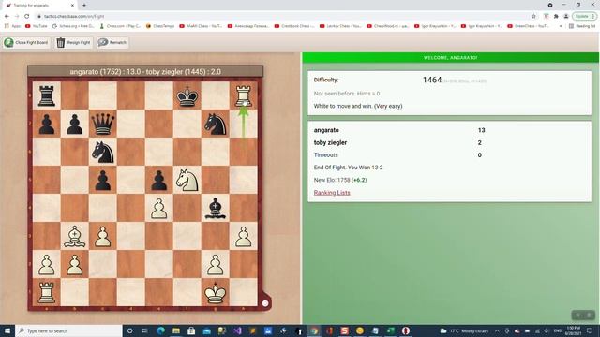Screen dimensions: 600x337
Task: Open the Apps bookmarks shortcut
Action: click(x=12, y=26)
